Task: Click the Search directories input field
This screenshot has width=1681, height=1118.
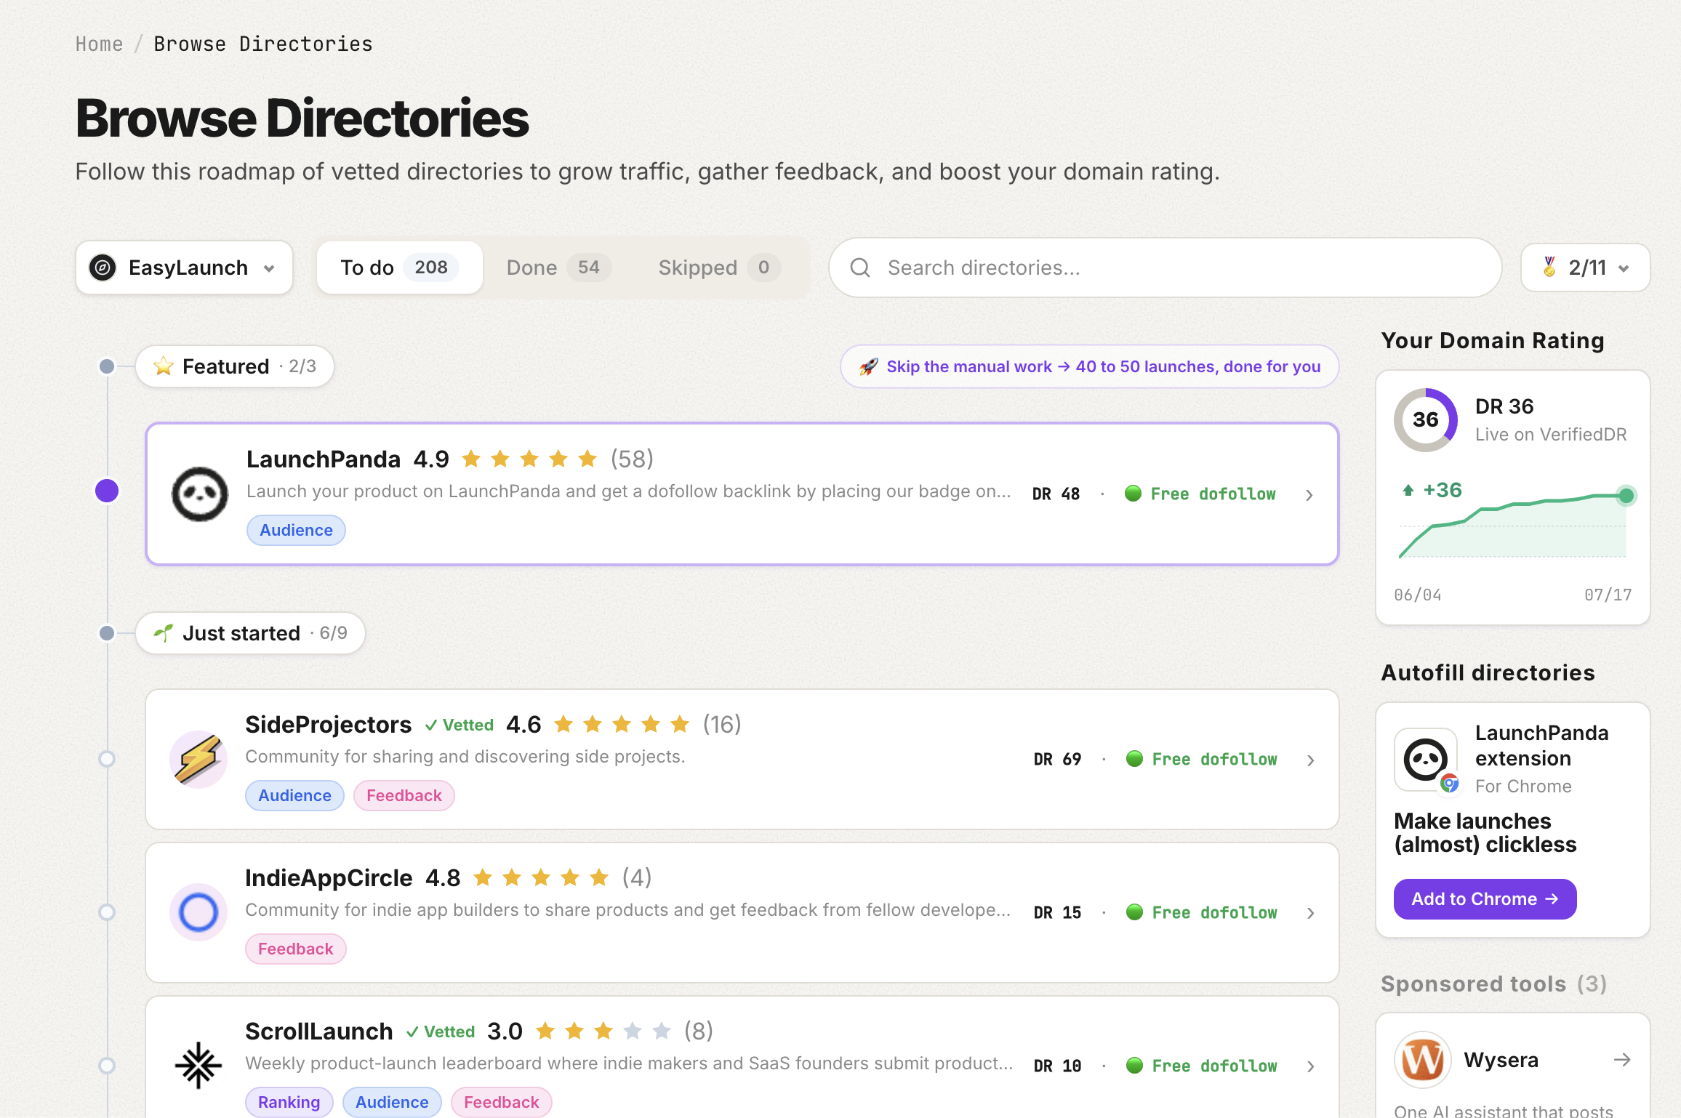Action: pos(1166,268)
